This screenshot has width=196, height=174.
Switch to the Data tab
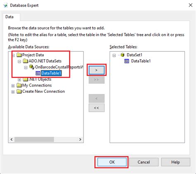pos(10,17)
